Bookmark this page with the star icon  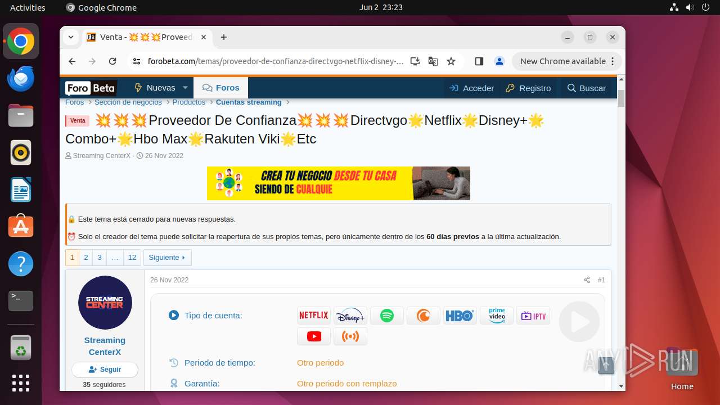[451, 61]
